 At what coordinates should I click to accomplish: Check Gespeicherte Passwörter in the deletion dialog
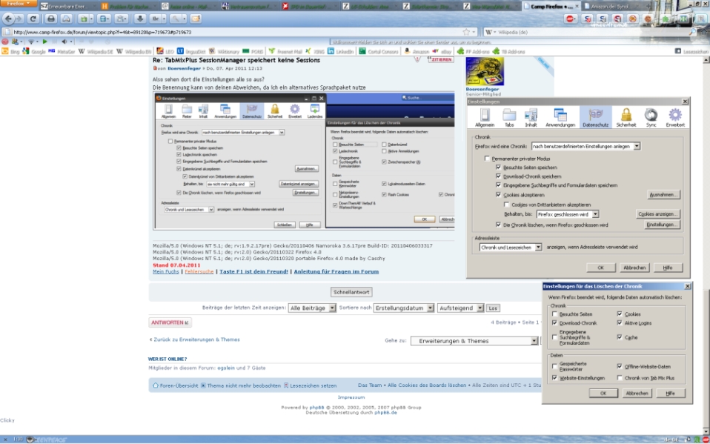[554, 366]
